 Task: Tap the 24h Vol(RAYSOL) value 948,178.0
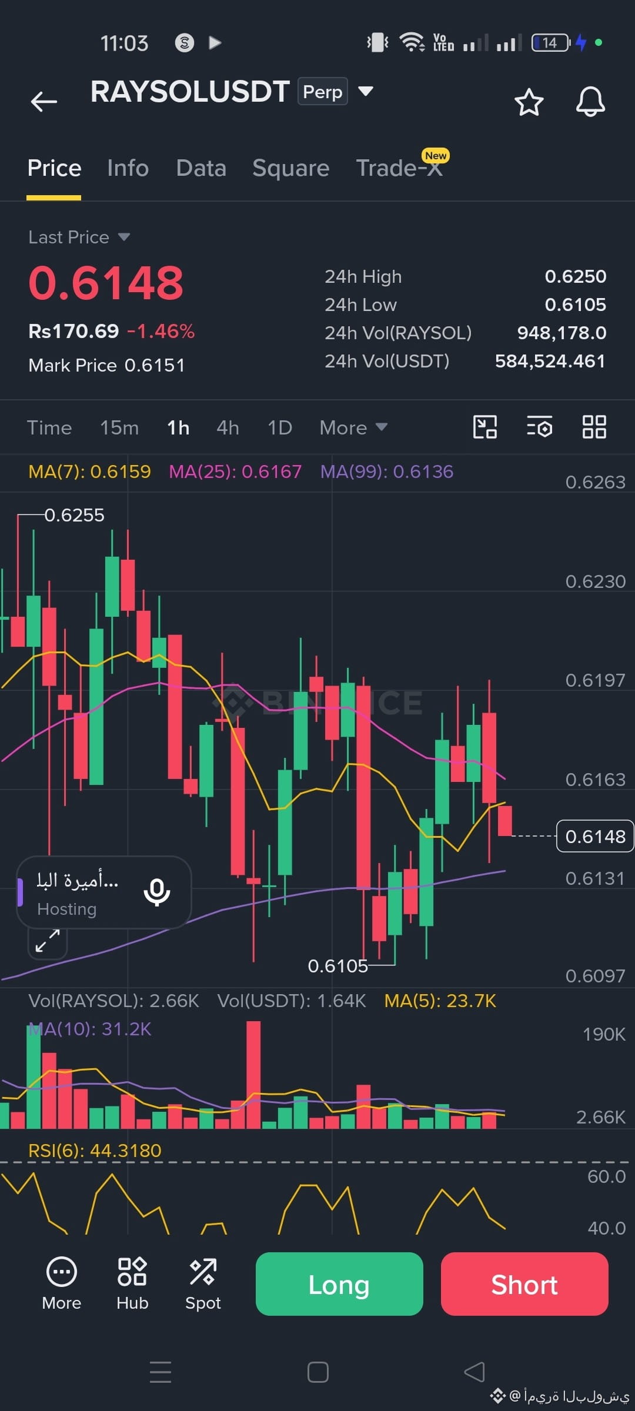click(x=562, y=333)
